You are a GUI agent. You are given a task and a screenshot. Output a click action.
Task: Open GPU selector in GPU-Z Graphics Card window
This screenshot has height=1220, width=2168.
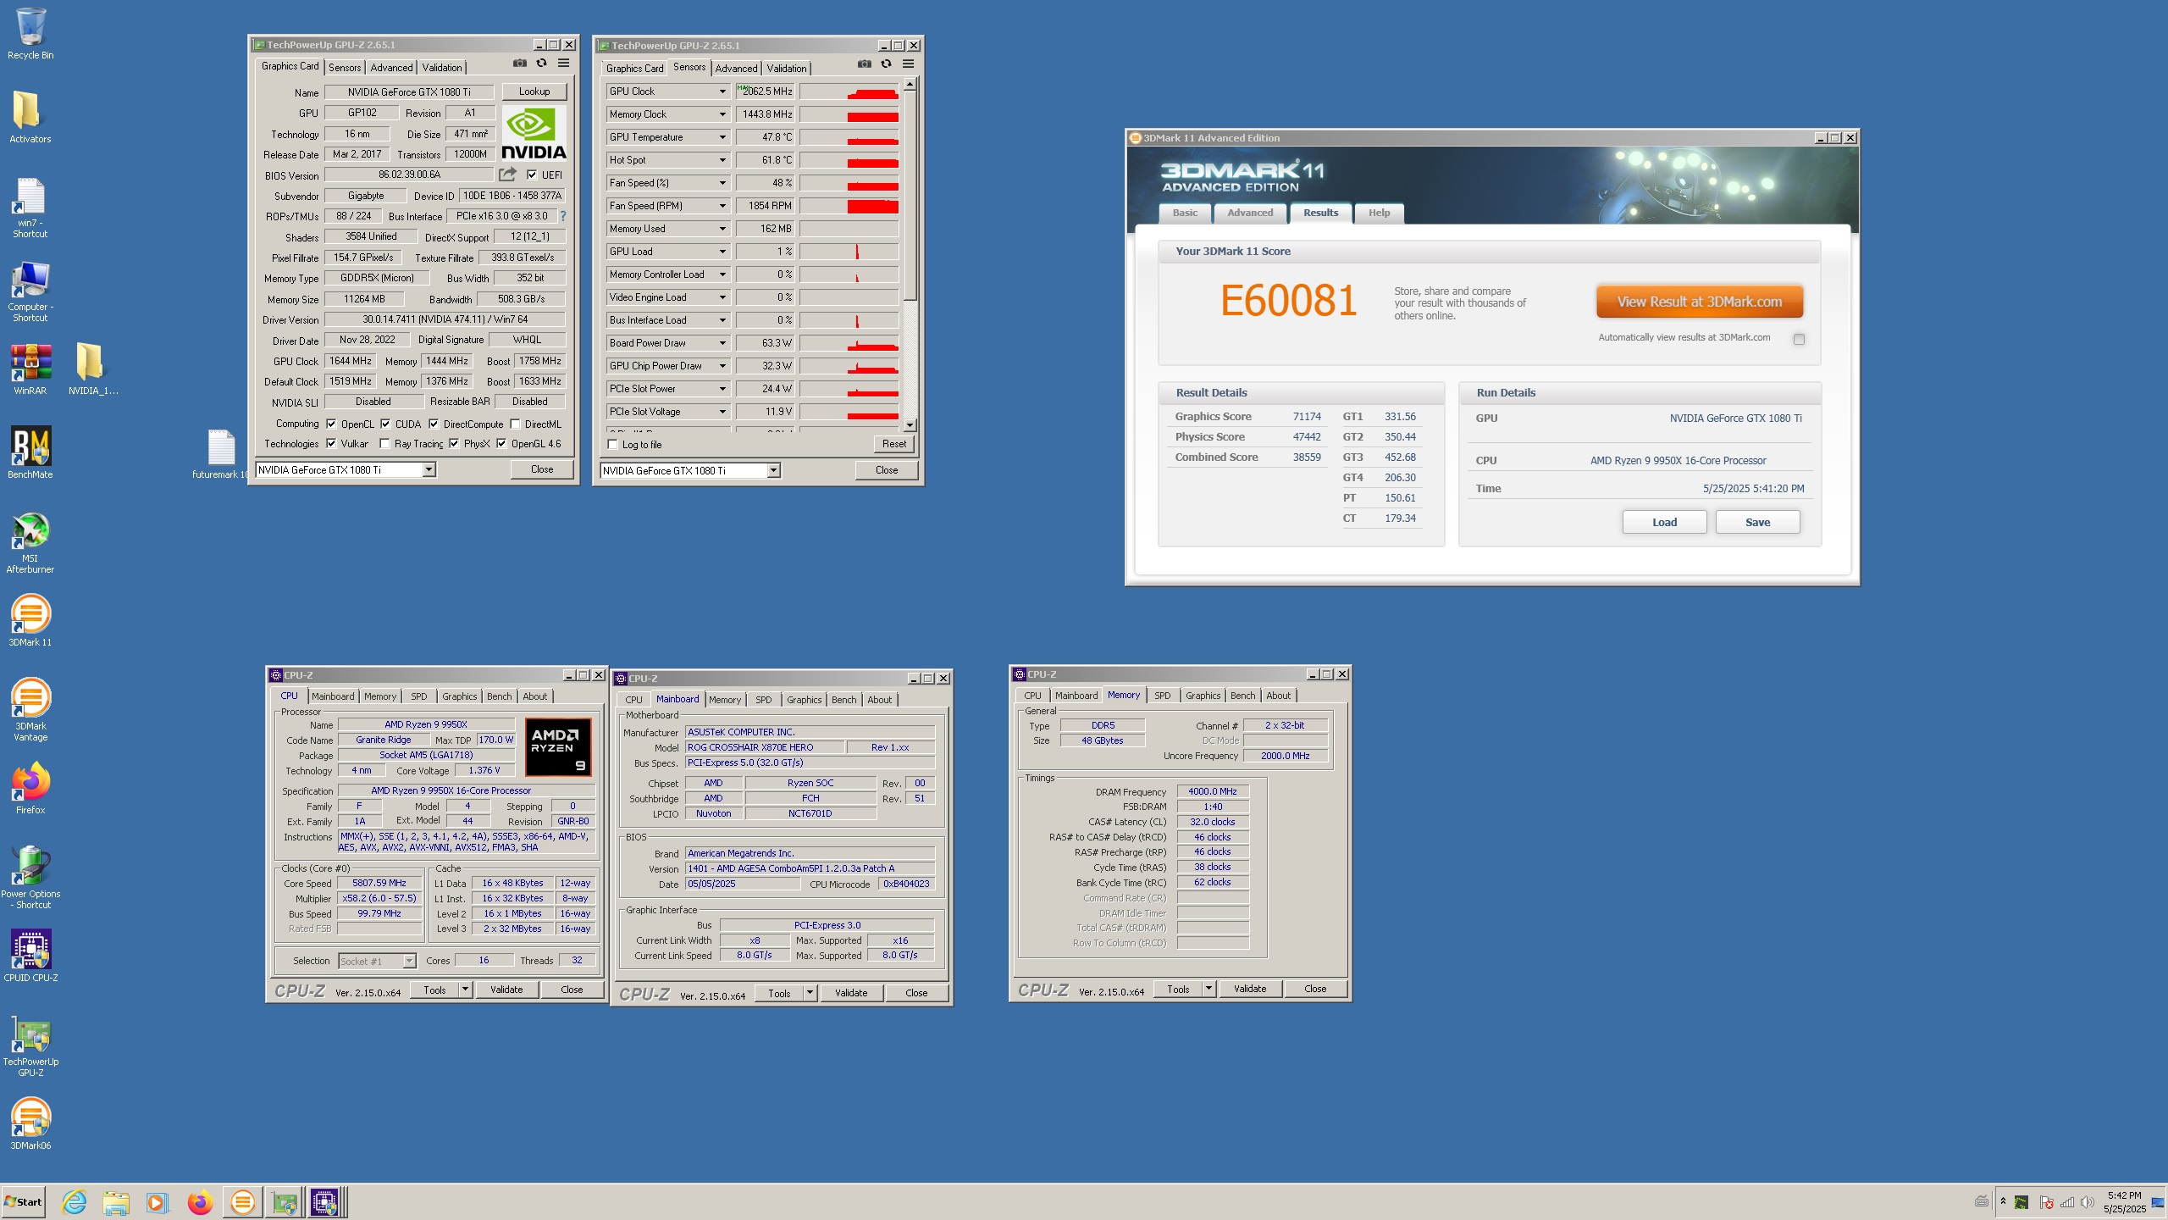(429, 469)
